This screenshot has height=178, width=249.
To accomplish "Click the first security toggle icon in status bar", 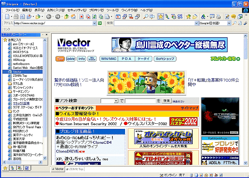I will click(x=191, y=175).
